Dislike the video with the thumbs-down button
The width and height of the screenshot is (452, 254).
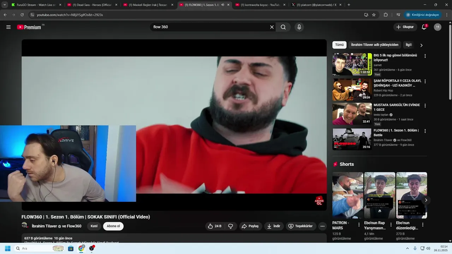231,226
